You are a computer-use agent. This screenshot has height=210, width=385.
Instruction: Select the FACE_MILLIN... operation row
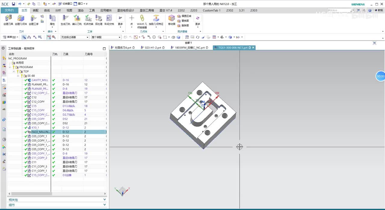(57, 132)
